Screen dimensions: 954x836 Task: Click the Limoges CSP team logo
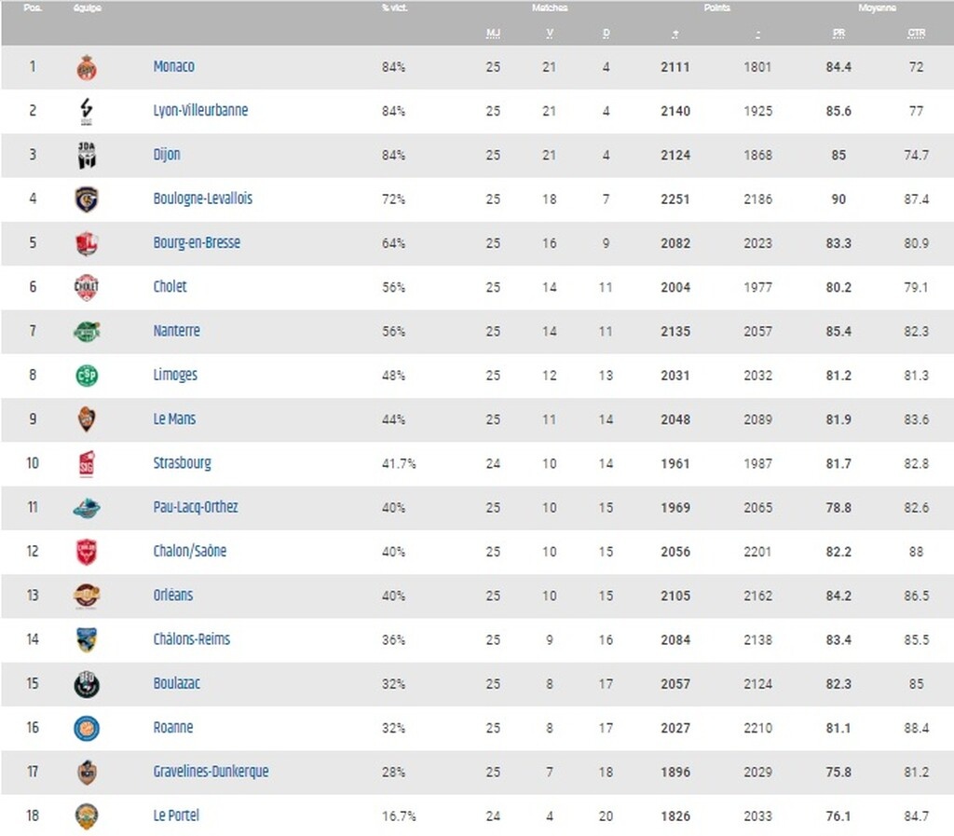point(87,376)
